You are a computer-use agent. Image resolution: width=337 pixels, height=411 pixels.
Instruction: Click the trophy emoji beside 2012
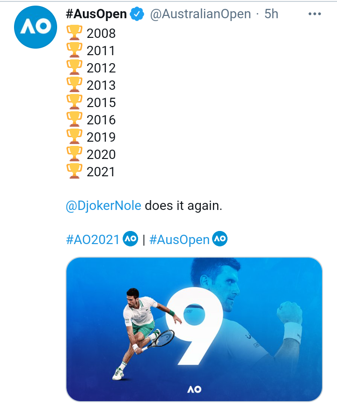coord(74,68)
